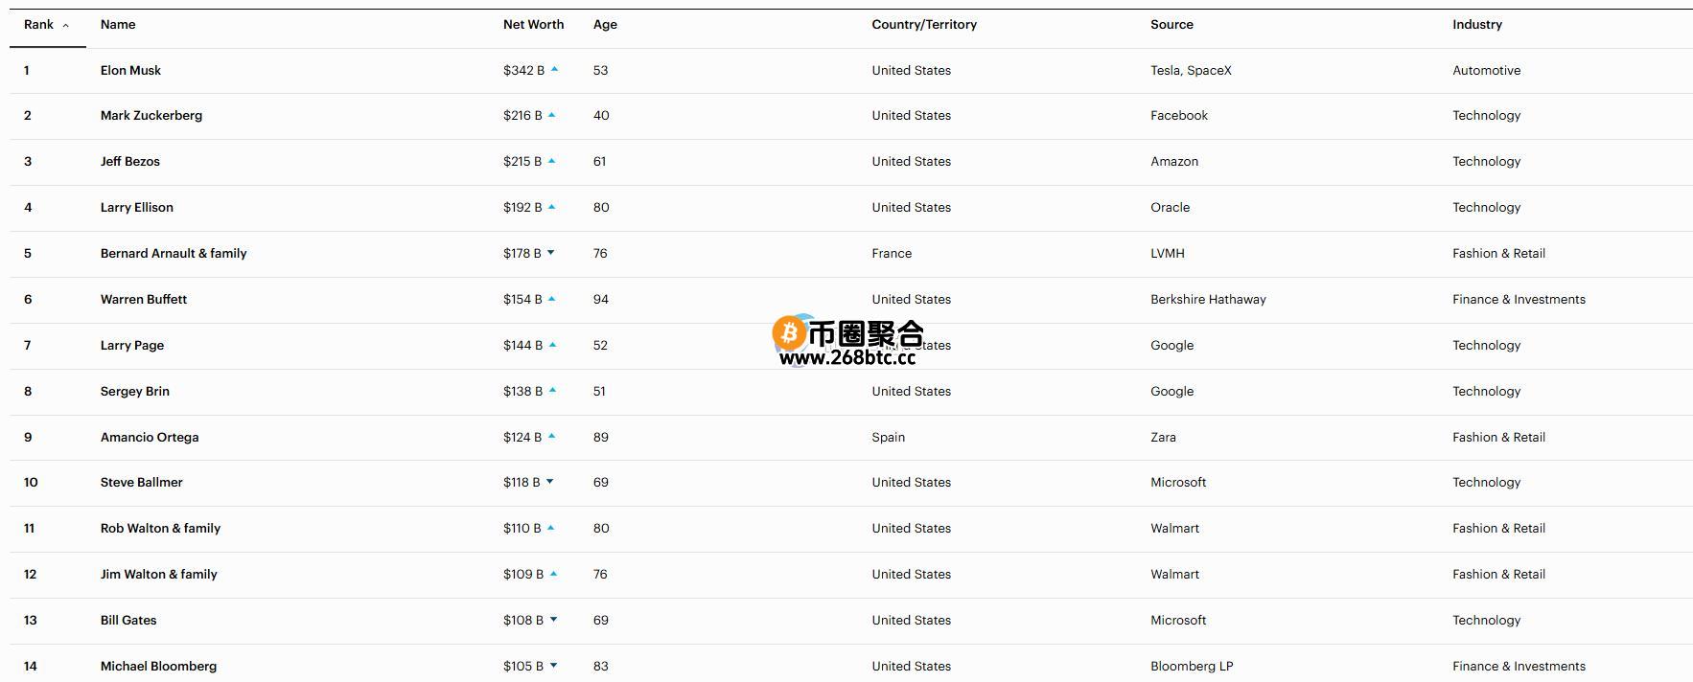This screenshot has height=682, width=1693.
Task: Click the Age column header
Action: (x=605, y=25)
